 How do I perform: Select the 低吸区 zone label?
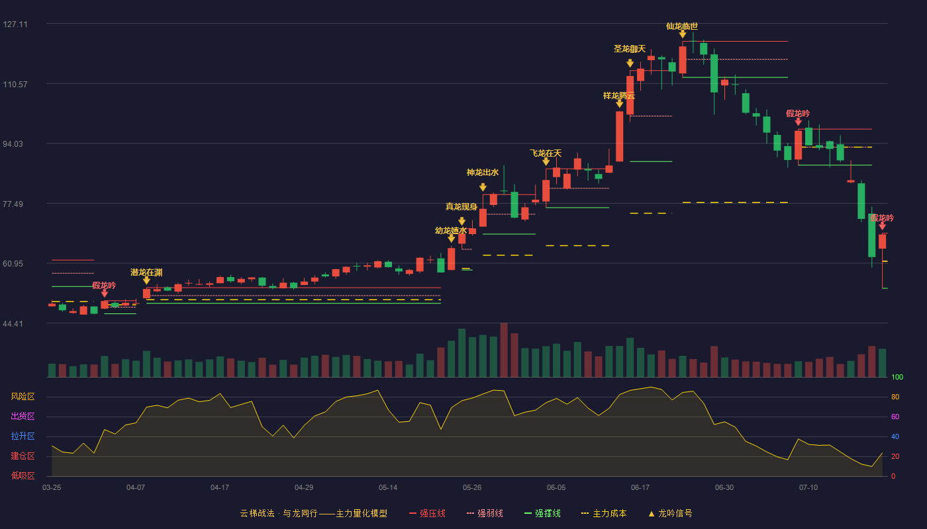[23, 475]
